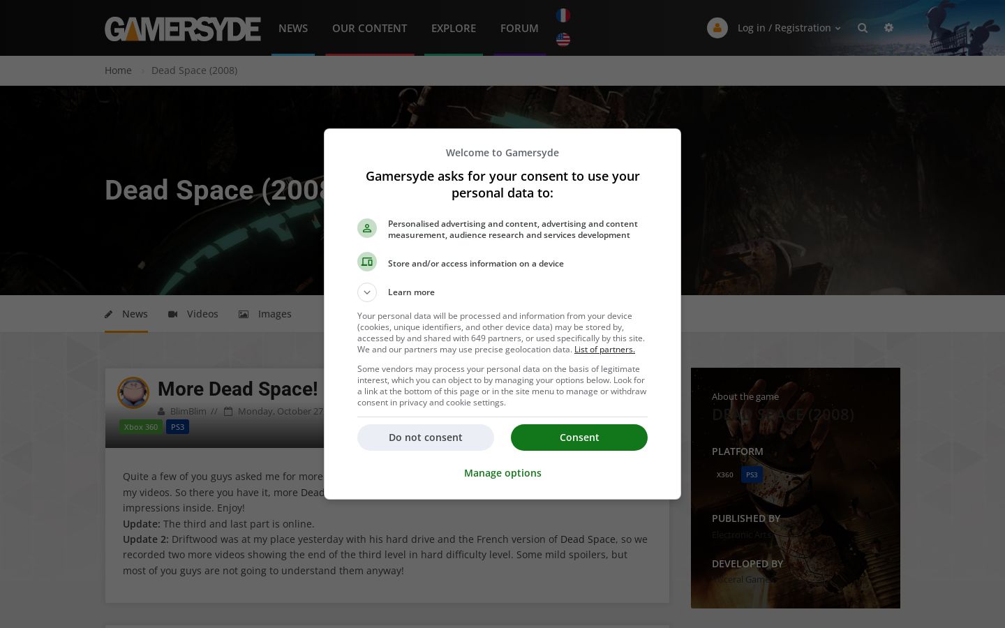Open the FORUM menu
This screenshot has width=1005, height=628.
[x=519, y=28]
